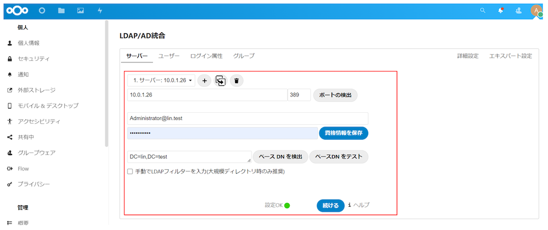Open 通知 settings in sidebar

(23, 74)
